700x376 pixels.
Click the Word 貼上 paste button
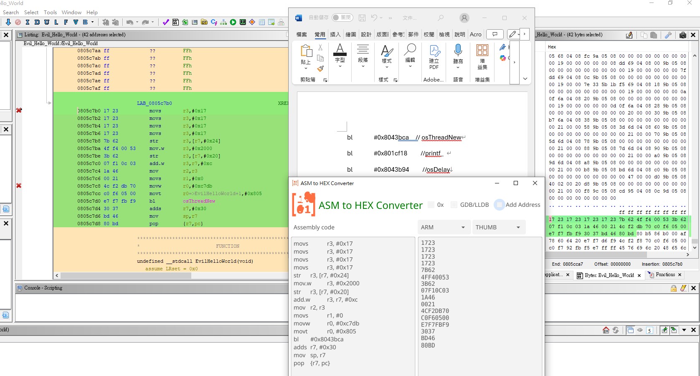(x=306, y=57)
